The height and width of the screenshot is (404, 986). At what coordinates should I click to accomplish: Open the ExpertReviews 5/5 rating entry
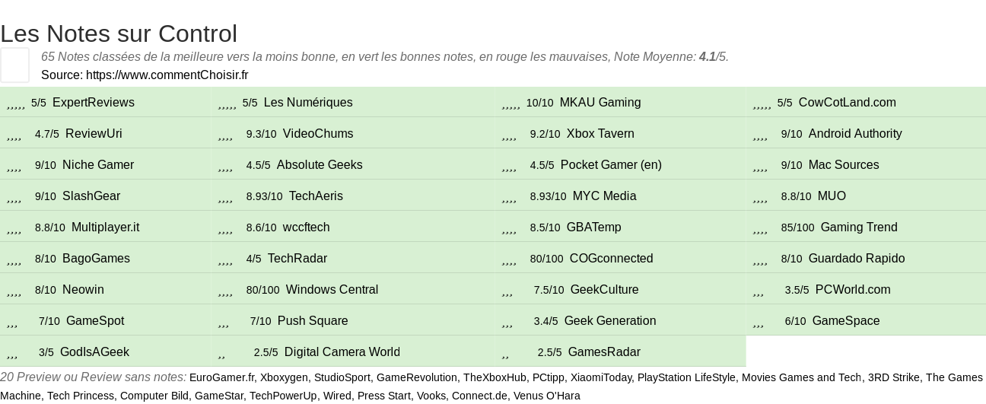click(x=105, y=102)
